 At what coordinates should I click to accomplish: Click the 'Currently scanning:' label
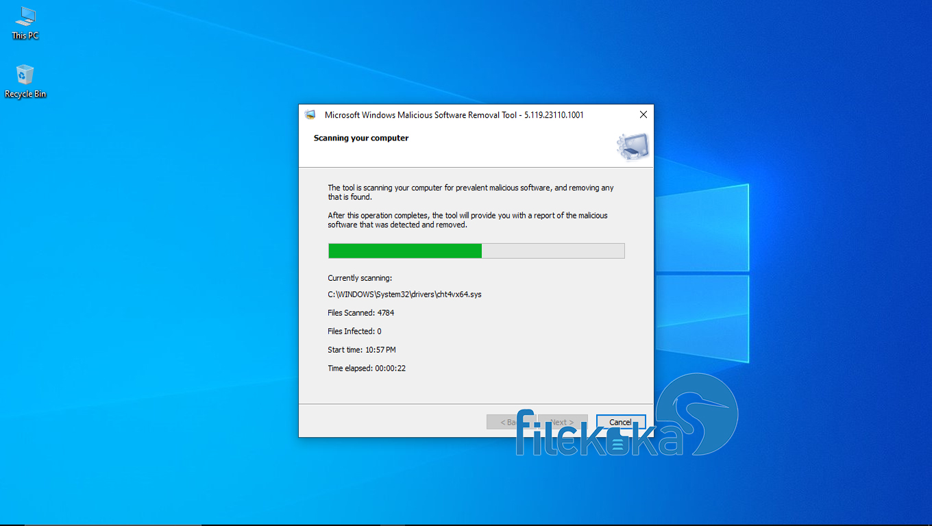point(360,278)
